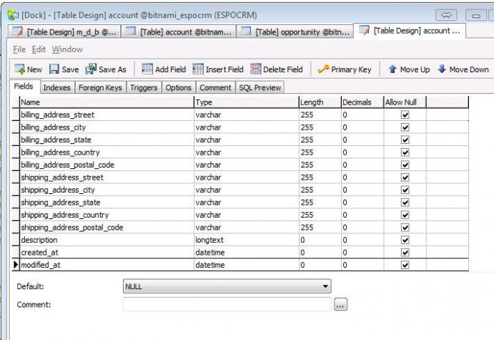Toggle Allow Null for description field
Screen dimensions: 494x340
(405, 240)
